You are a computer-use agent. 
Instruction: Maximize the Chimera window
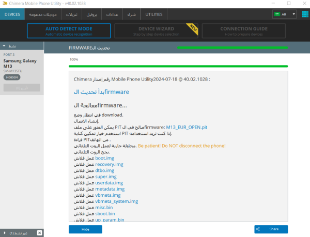[289, 4]
